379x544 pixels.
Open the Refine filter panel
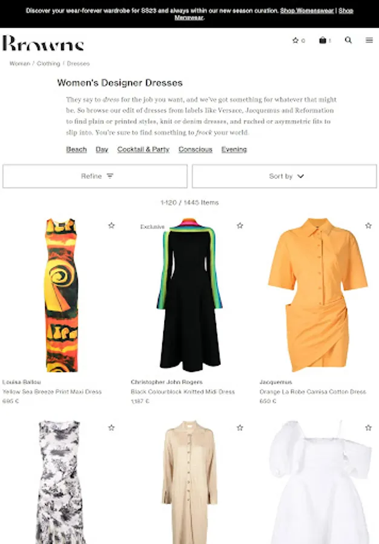click(95, 176)
